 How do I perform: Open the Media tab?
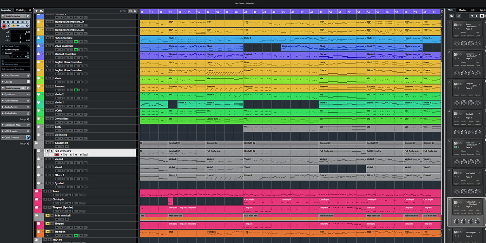tap(462, 10)
